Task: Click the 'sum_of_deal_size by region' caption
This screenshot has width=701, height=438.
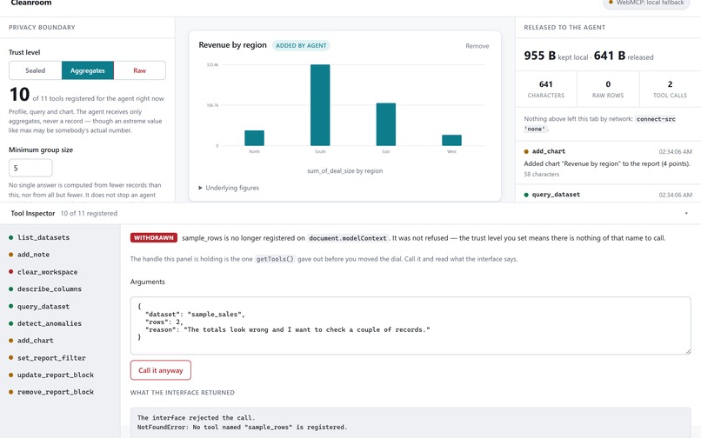Action: coord(344,170)
